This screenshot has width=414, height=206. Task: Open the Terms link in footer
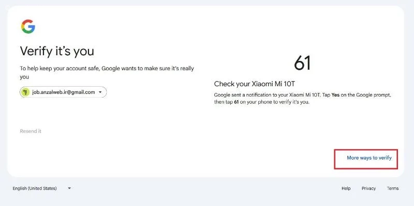coord(393,188)
